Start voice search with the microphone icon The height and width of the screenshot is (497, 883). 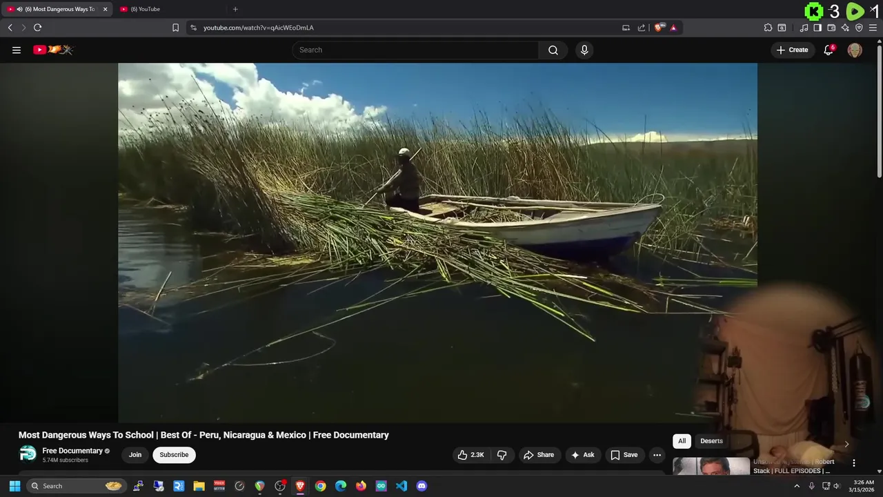[584, 50]
